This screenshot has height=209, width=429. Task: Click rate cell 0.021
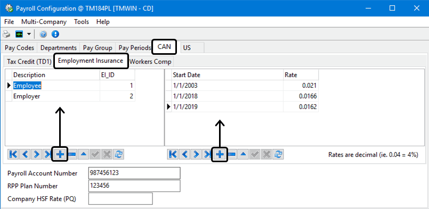(x=301, y=86)
